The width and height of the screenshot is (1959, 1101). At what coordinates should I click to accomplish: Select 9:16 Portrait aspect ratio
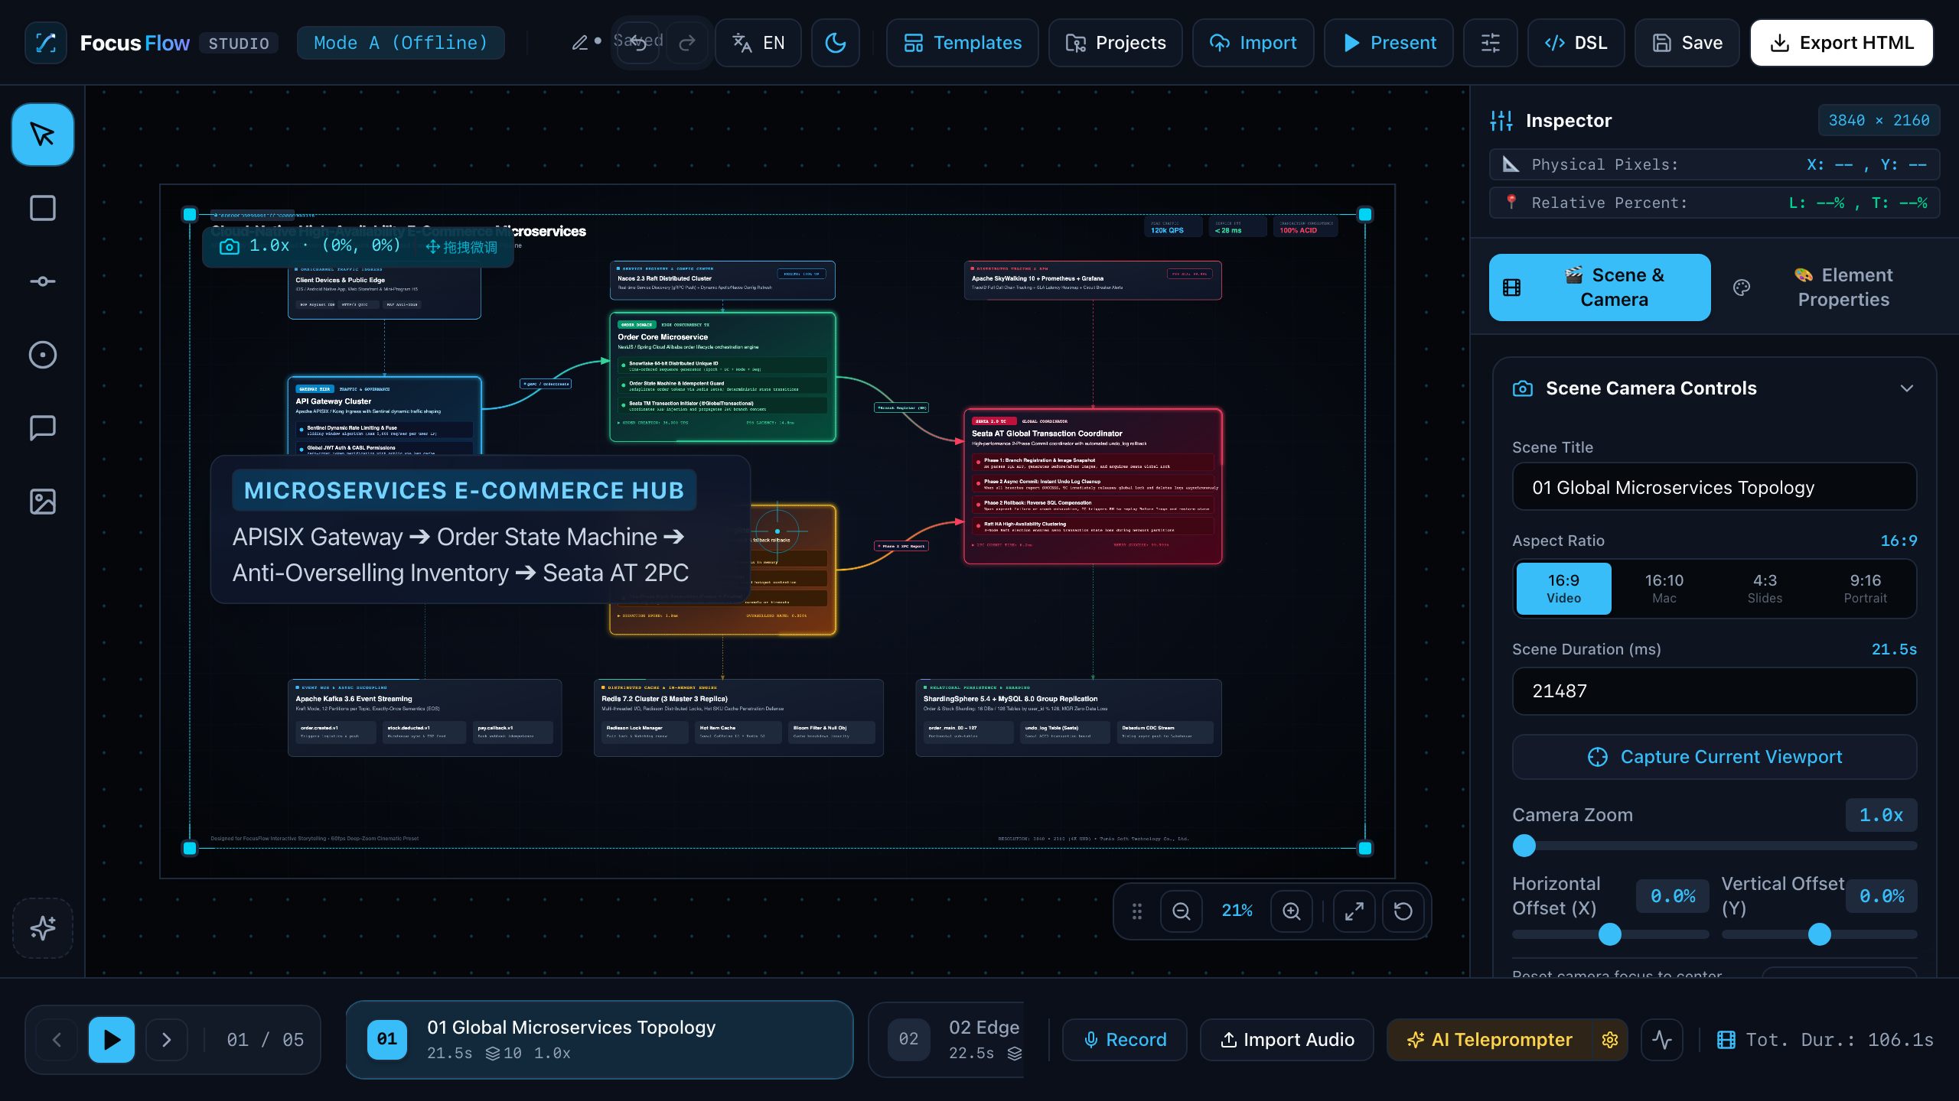(1865, 589)
